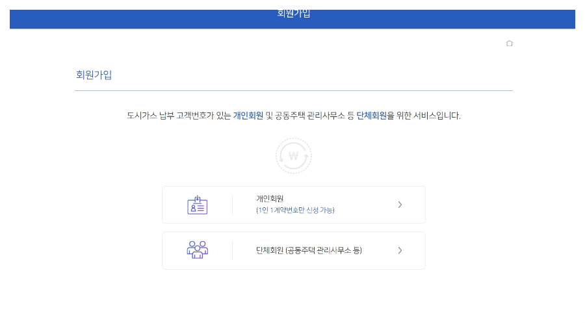Image resolution: width=585 pixels, height=323 pixels.
Task: Open the 개인회원 chevron arrow
Action: 400,205
